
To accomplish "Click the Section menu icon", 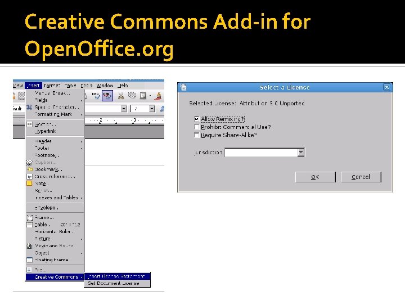I will [29, 124].
